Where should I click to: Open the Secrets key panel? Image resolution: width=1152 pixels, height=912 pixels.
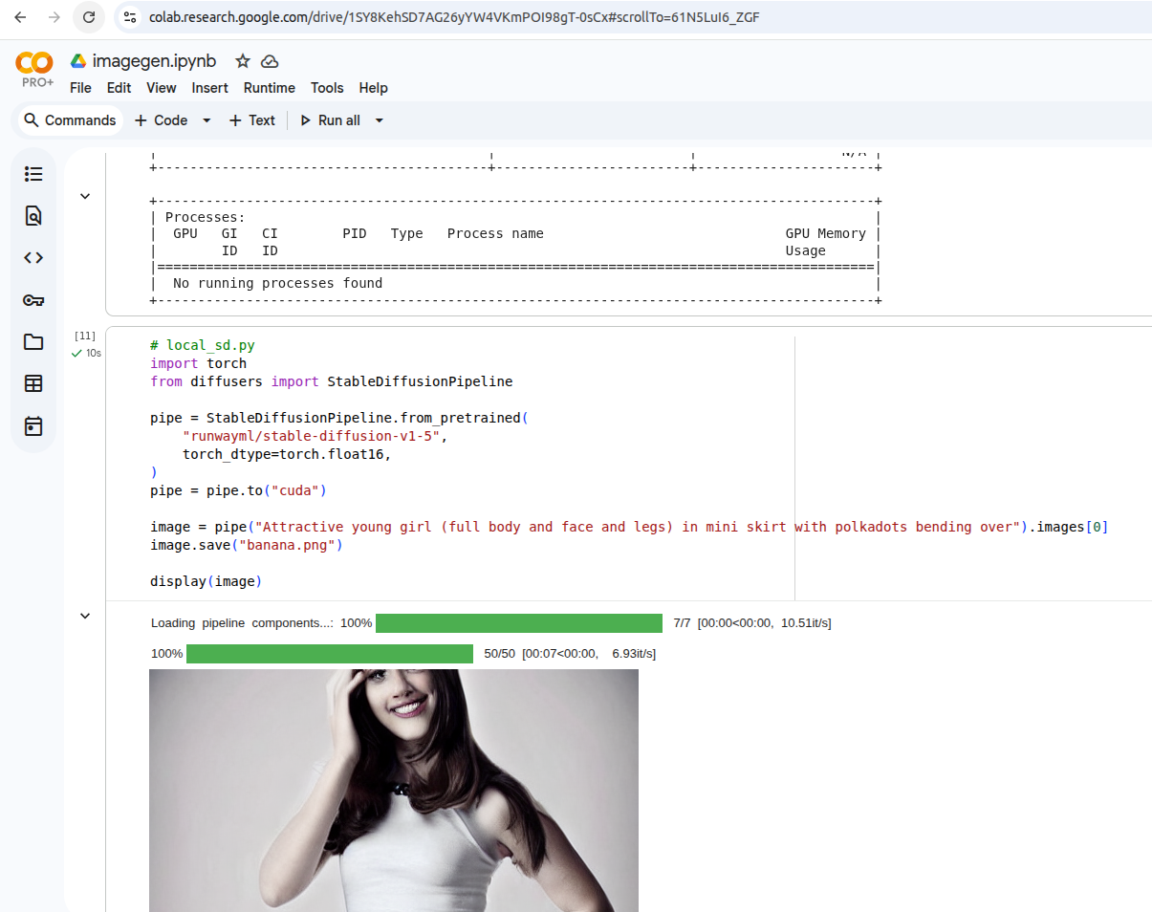tap(33, 300)
